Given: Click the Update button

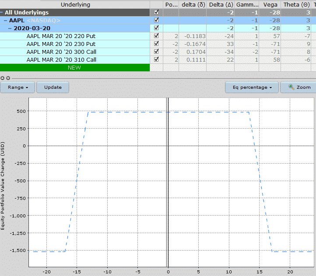Looking at the screenshot, I should tap(53, 87).
